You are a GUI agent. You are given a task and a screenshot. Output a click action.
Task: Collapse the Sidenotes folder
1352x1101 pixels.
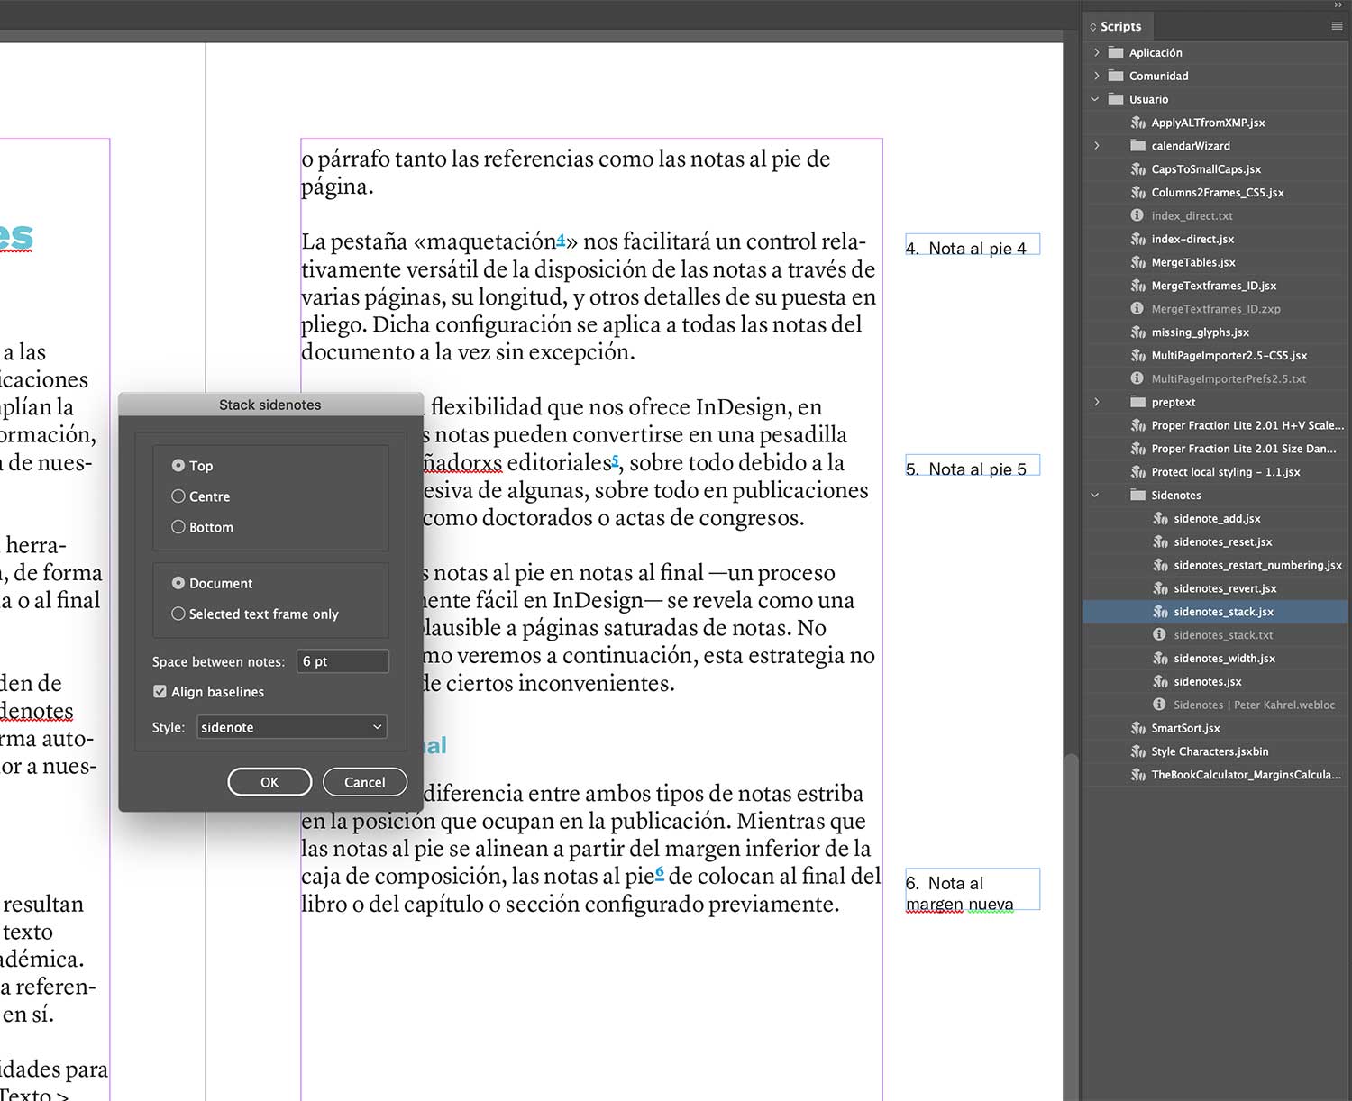(1094, 495)
